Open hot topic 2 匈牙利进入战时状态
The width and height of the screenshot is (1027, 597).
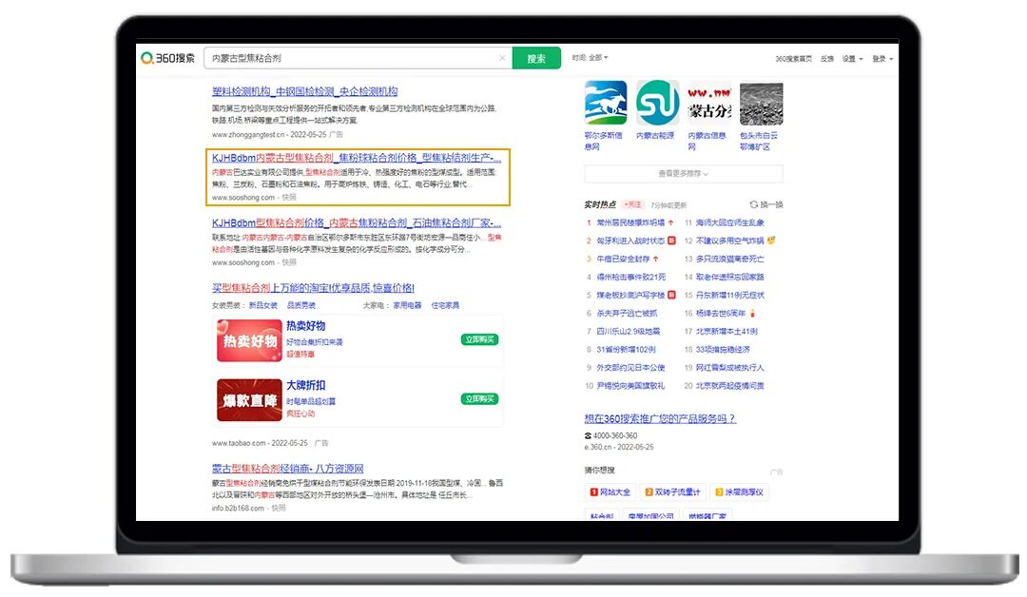tap(630, 241)
